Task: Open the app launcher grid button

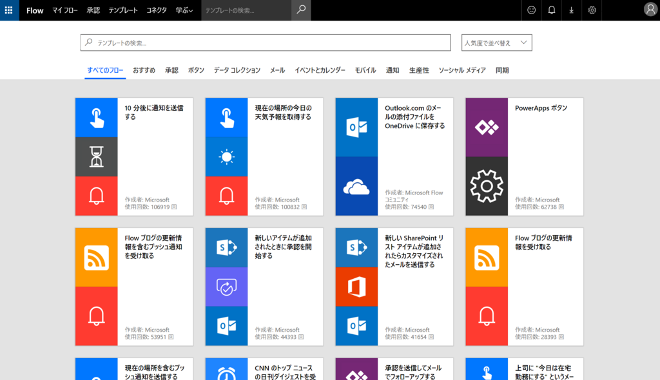Action: tap(8, 10)
